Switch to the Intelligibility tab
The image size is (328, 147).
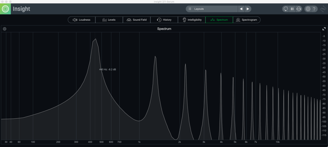[x=192, y=20]
